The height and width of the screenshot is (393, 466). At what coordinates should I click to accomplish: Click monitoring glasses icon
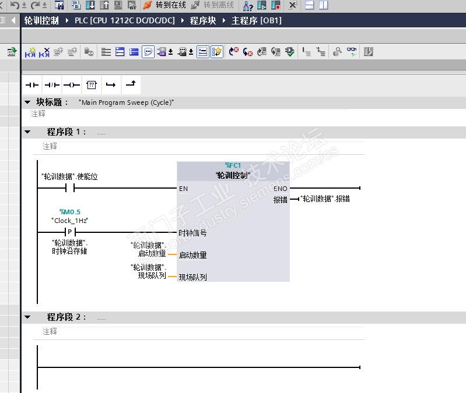coord(352,52)
